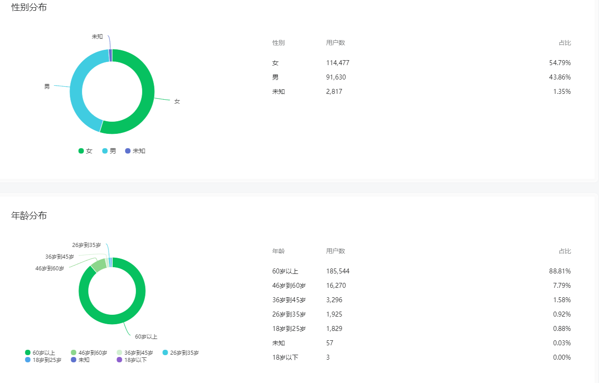Toggle the 男 legend item in gender chart

click(109, 151)
